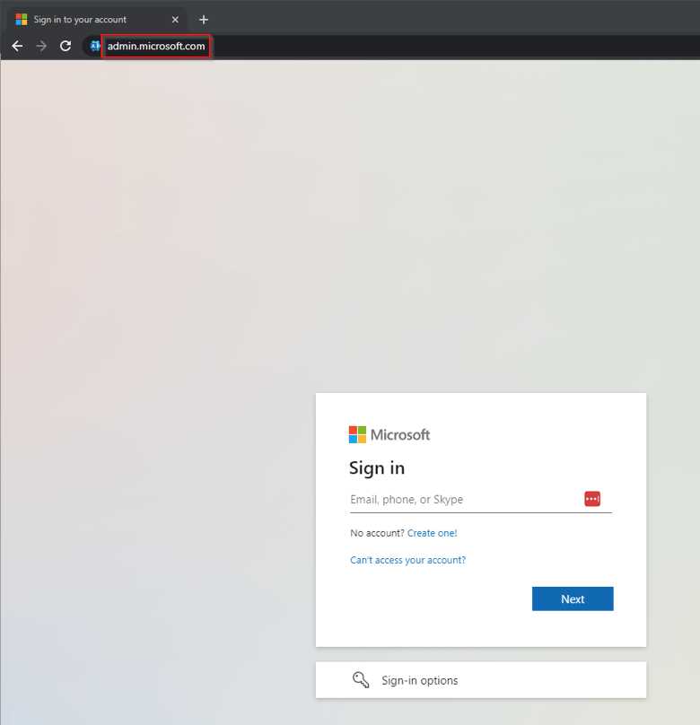Click the browser forward arrow
Screen dimensions: 700x725
pos(41,46)
